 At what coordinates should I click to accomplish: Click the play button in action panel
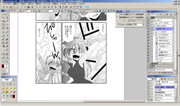[x=165, y=79]
